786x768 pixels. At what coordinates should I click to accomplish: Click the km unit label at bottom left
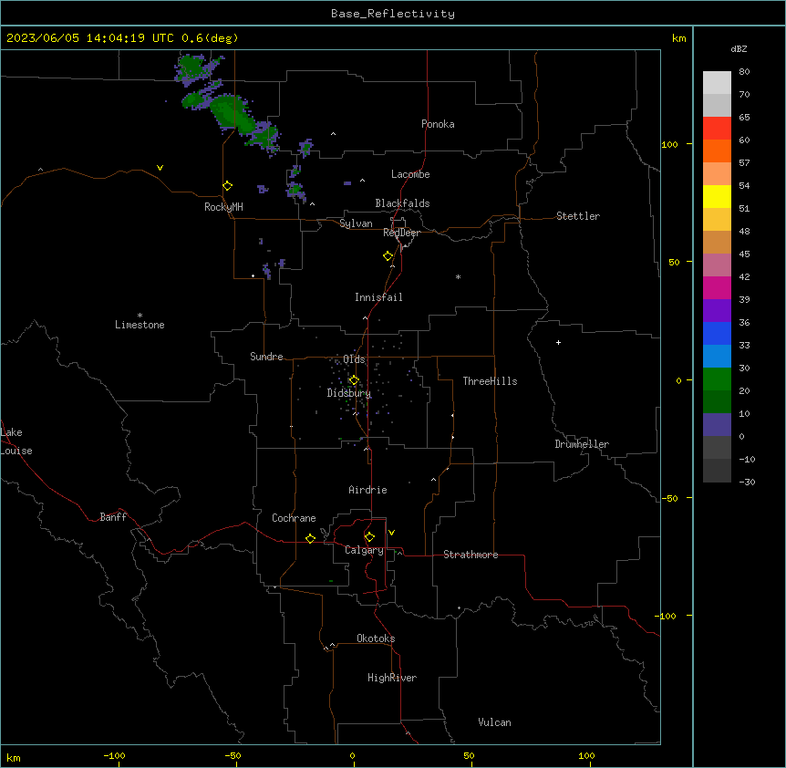[x=14, y=758]
